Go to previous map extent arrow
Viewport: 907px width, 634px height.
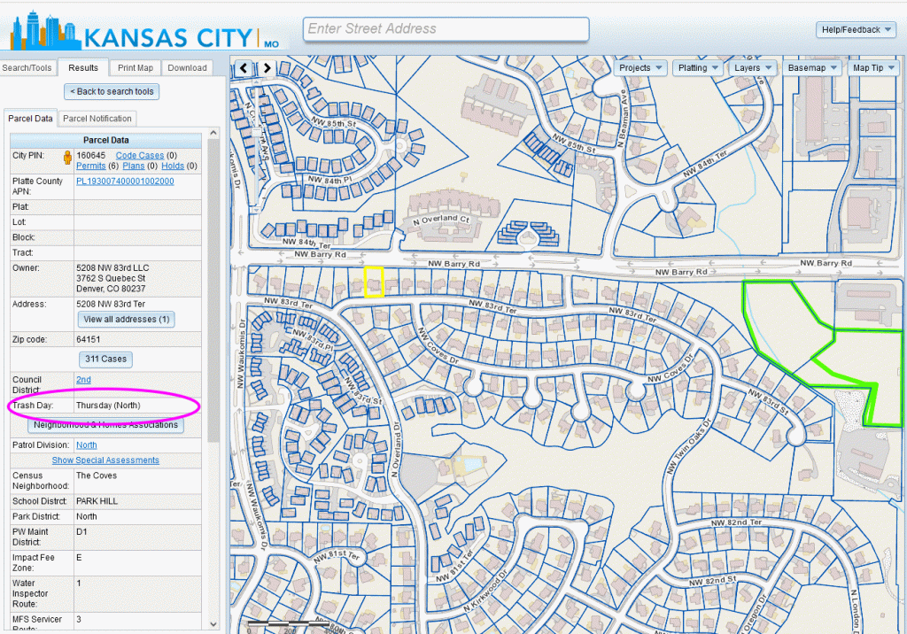coord(244,68)
